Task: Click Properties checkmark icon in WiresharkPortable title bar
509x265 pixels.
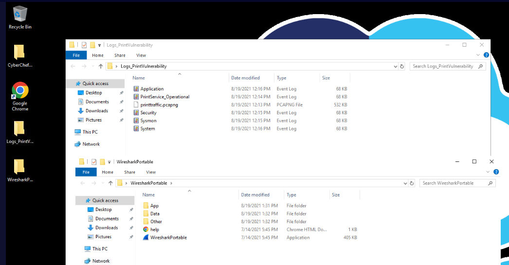Action: (x=94, y=162)
